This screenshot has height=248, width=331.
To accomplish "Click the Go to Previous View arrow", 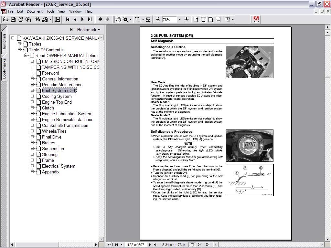I will coord(100,19).
